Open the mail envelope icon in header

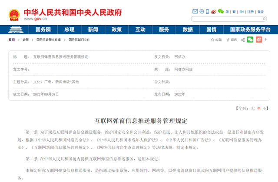(x=195, y=11)
